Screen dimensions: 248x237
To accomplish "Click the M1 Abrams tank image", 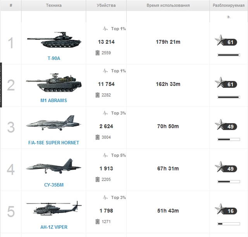I will click(x=54, y=82).
